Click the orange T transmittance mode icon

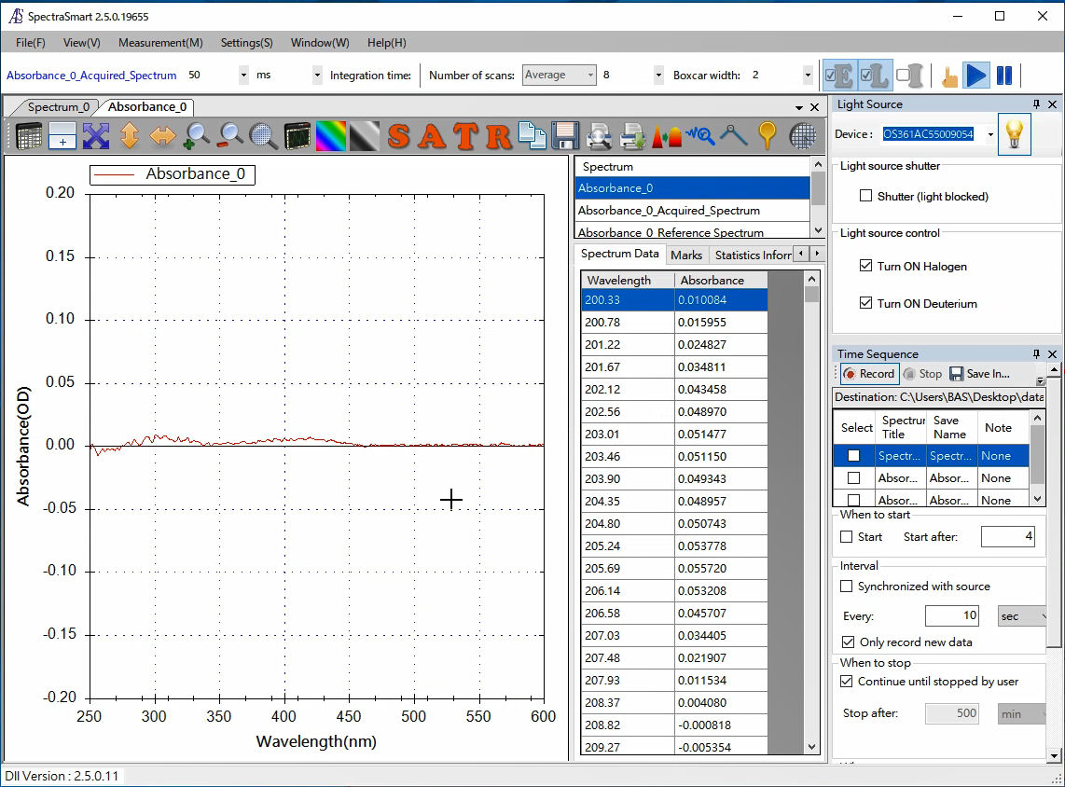pos(465,136)
